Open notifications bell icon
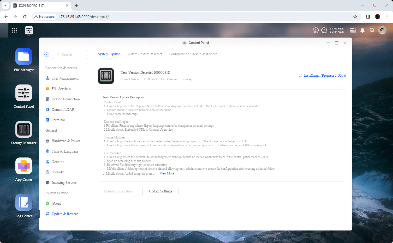Image resolution: width=393 pixels, height=243 pixels. (x=362, y=30)
